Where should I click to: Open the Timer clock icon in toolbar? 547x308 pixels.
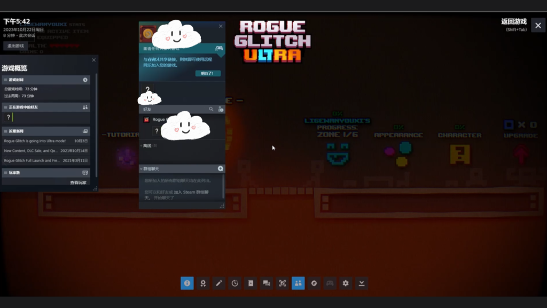point(235,283)
